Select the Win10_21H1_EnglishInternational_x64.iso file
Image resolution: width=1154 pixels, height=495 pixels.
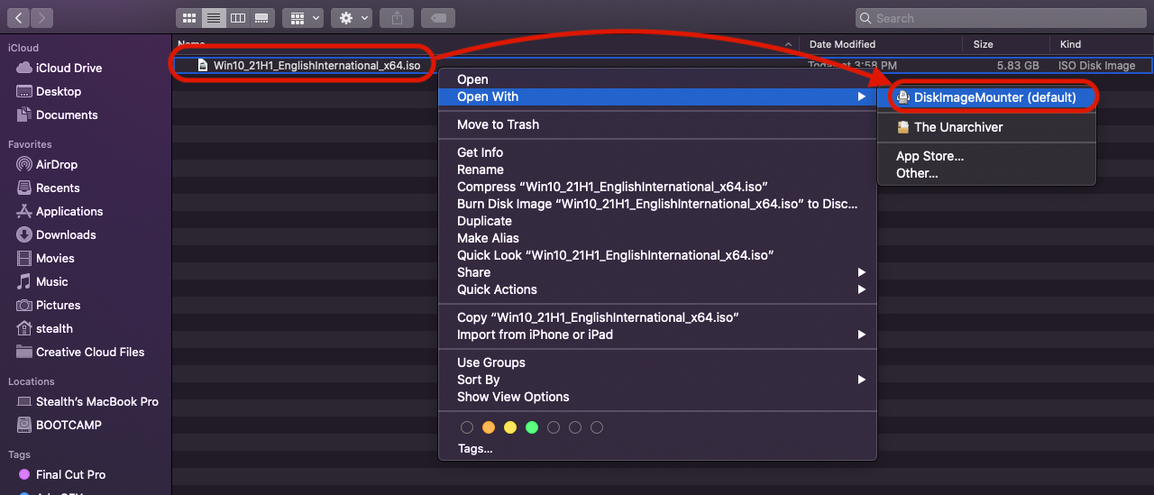pos(316,66)
